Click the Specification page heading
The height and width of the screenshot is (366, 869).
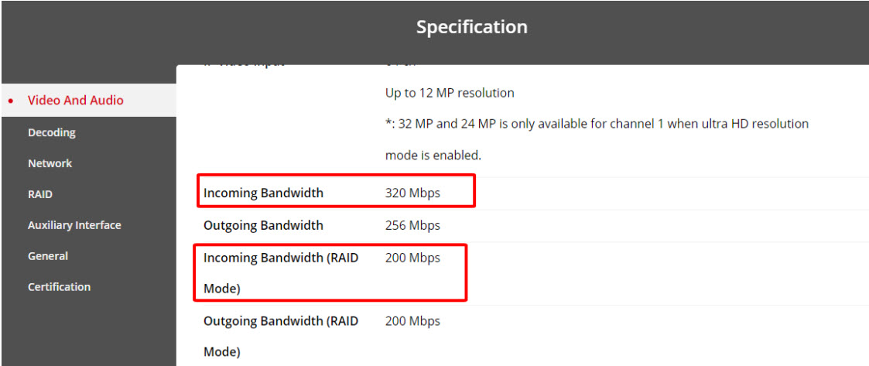(x=471, y=27)
